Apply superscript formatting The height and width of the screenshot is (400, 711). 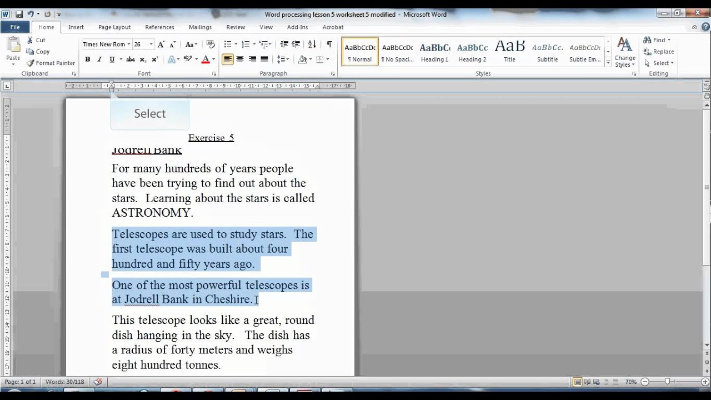[155, 59]
